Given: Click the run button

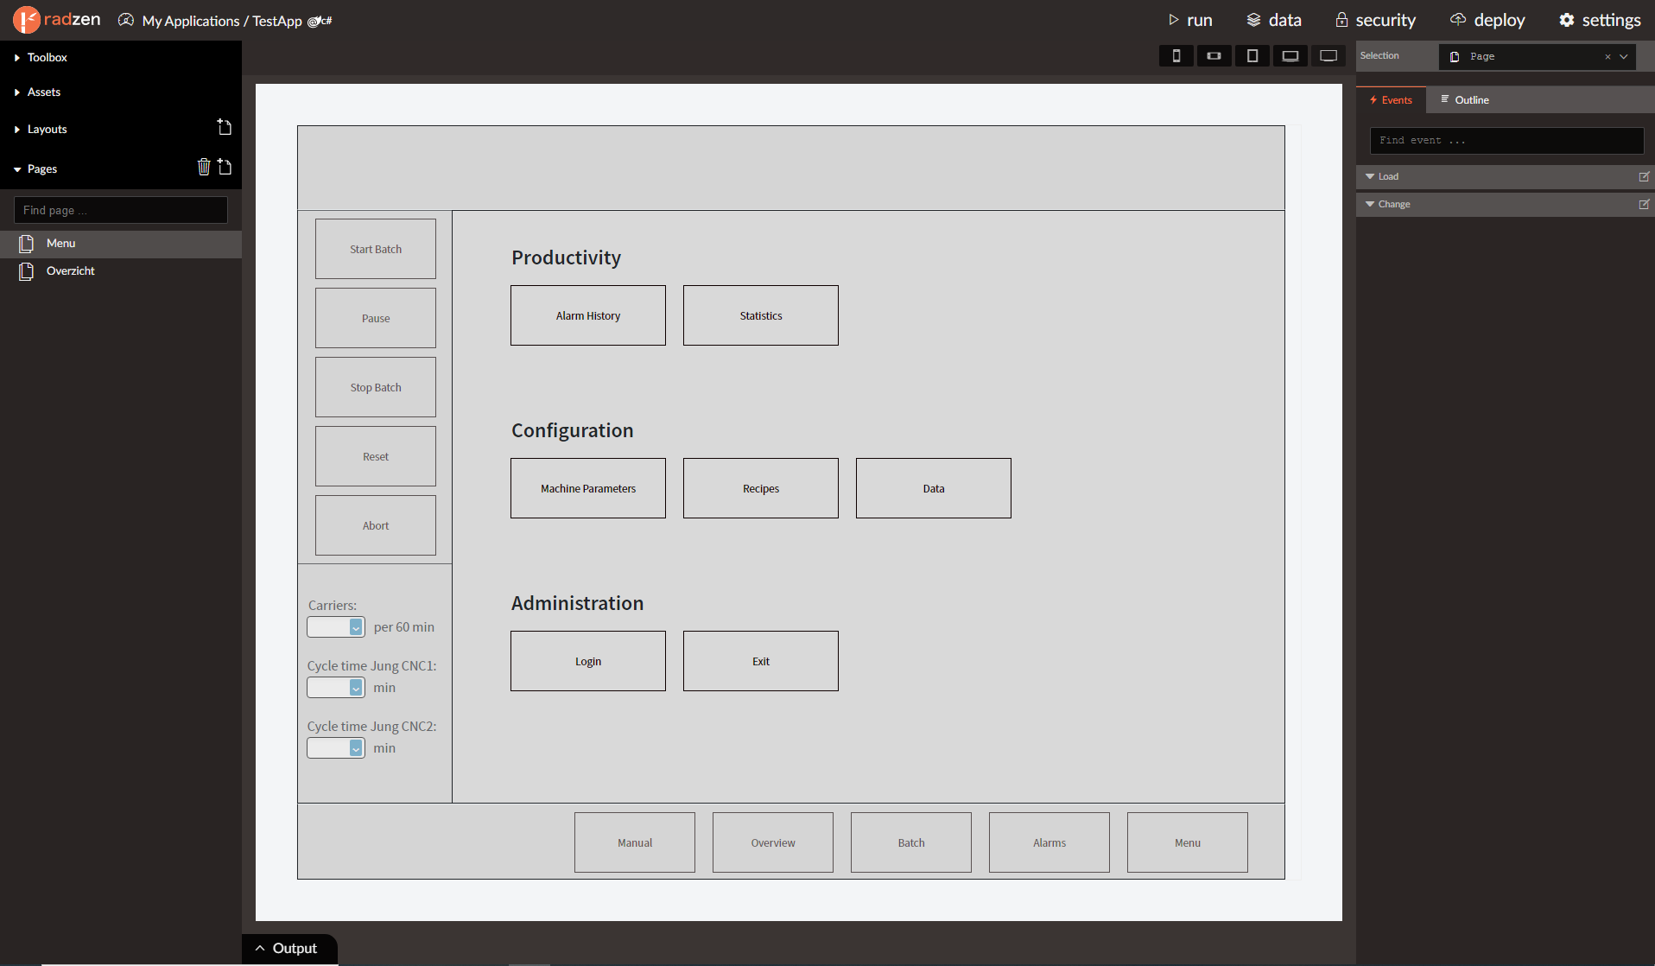Looking at the screenshot, I should [1190, 20].
